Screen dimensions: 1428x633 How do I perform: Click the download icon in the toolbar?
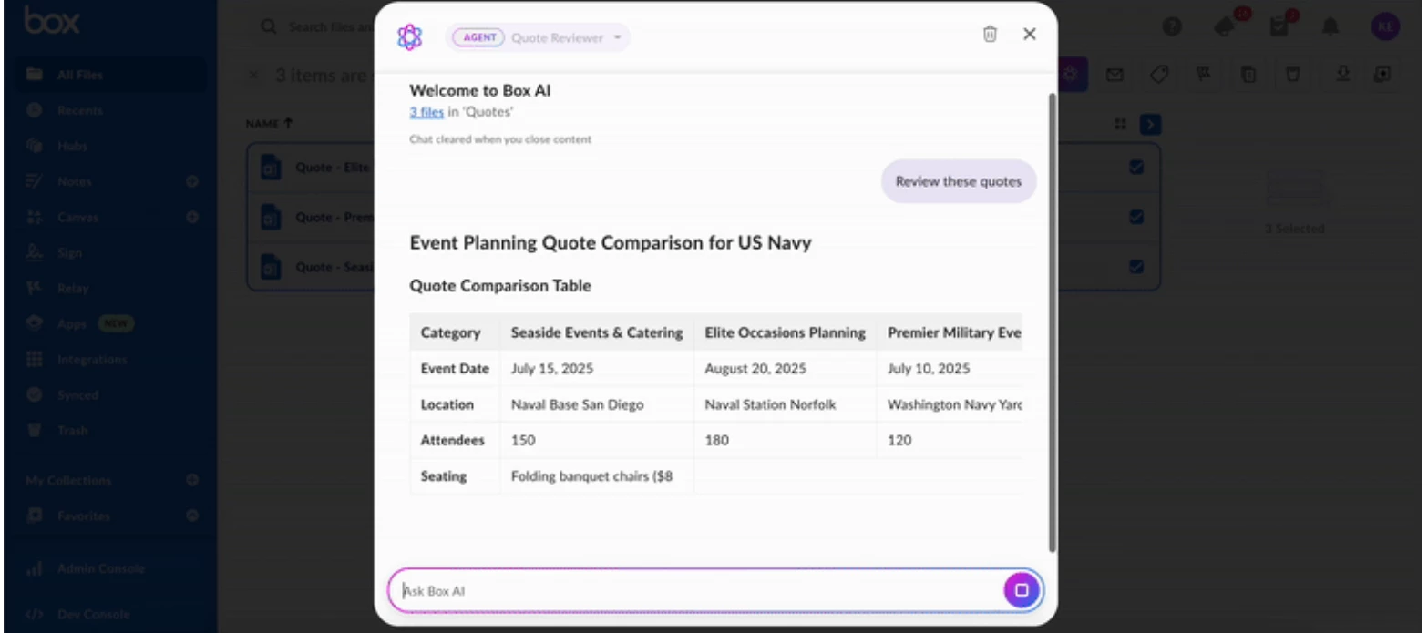(1342, 74)
